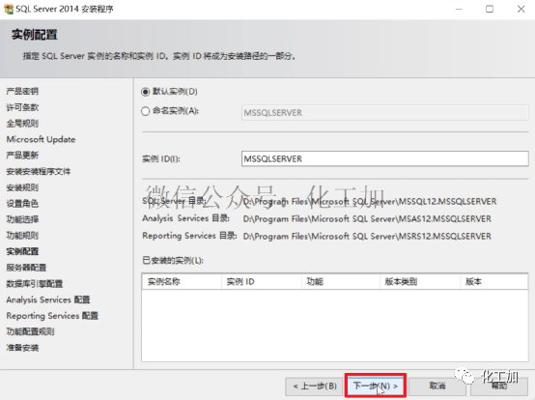
Task: Click the MSAS12.MSSQLSERVER Analysis Services path
Action: click(x=367, y=218)
